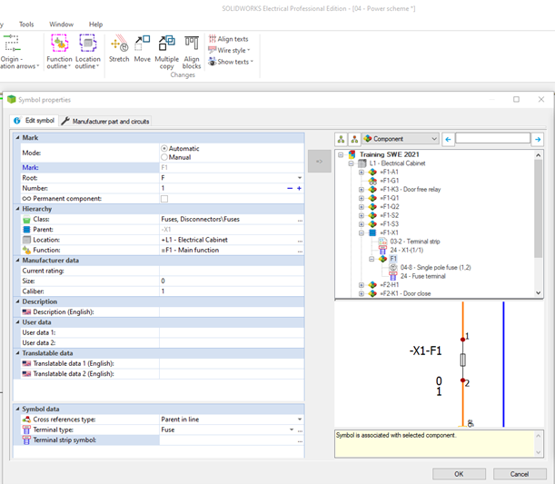Toggle the Permanent component checkbox
555x484 pixels.
click(164, 199)
